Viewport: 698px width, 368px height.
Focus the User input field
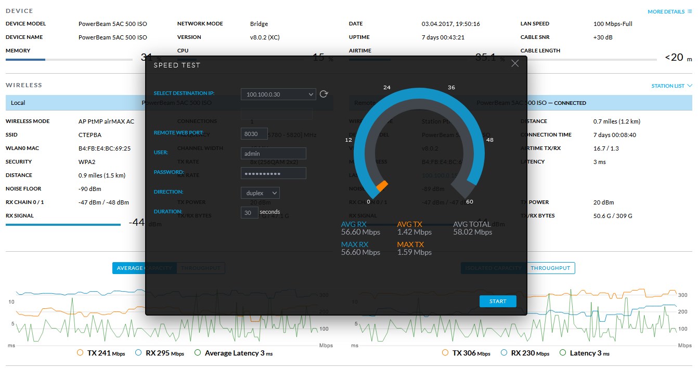(274, 154)
